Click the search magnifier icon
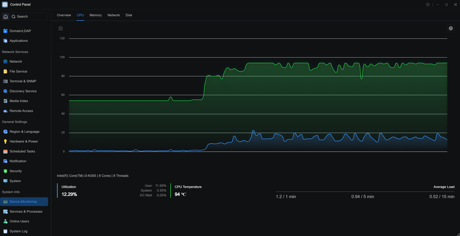This screenshot has height=236, width=460. tap(13, 17)
